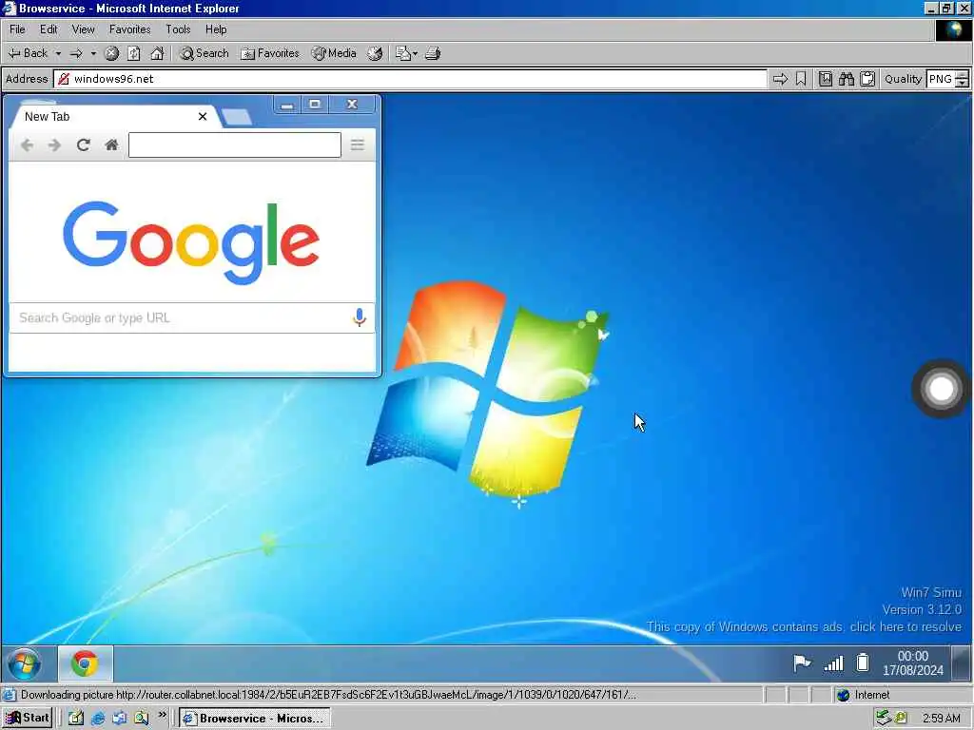Open the Windows 7 Start orb
This screenshot has height=730, width=974.
[24, 663]
